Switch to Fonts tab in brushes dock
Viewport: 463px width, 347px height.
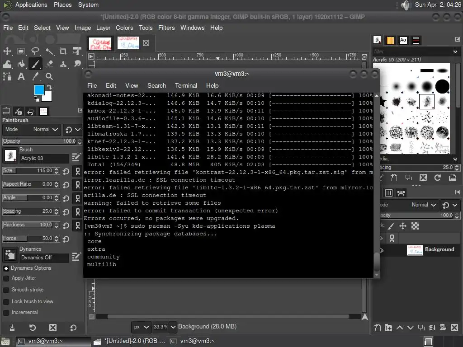[403, 40]
